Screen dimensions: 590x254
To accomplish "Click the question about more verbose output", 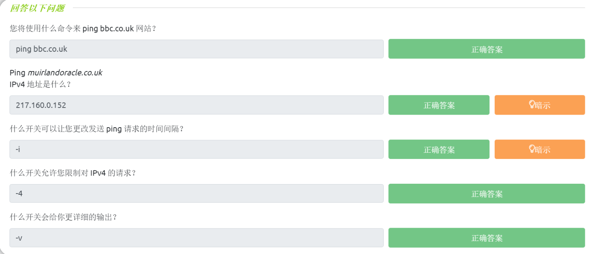I will [63, 217].
